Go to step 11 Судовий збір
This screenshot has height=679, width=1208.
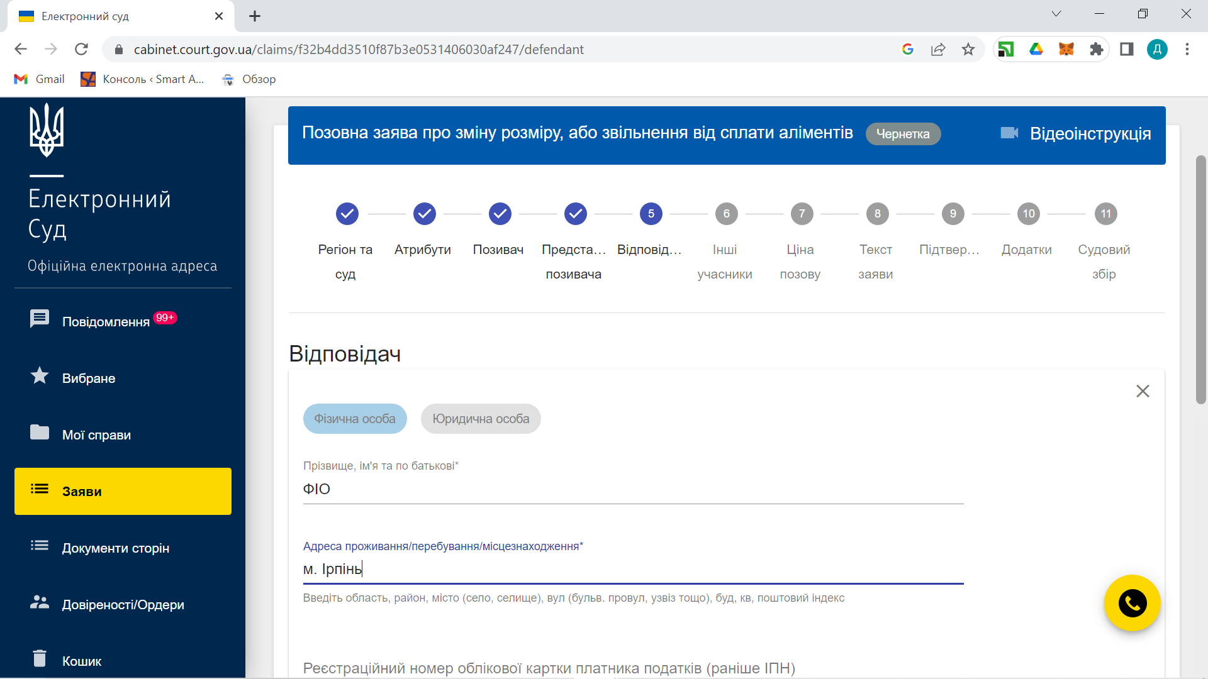click(1105, 214)
